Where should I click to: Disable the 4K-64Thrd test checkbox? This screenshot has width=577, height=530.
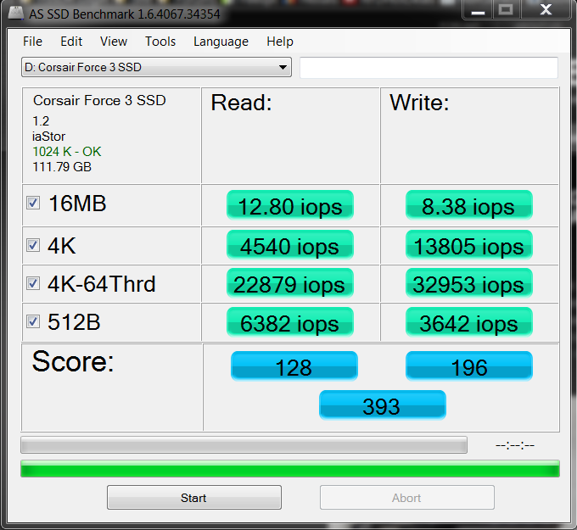[33, 283]
